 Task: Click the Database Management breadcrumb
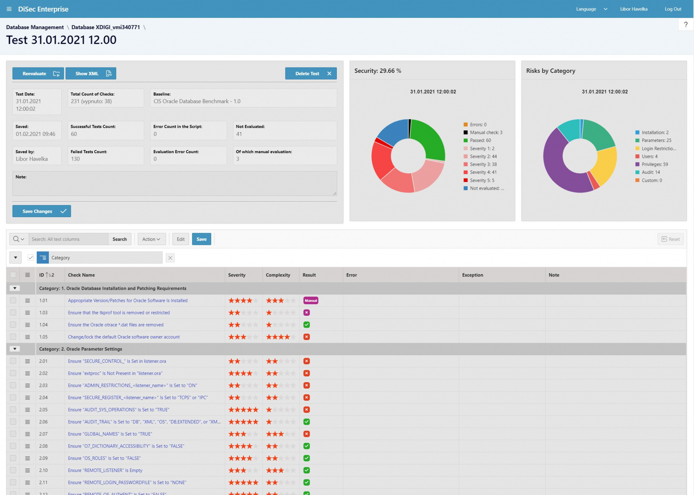click(x=35, y=27)
